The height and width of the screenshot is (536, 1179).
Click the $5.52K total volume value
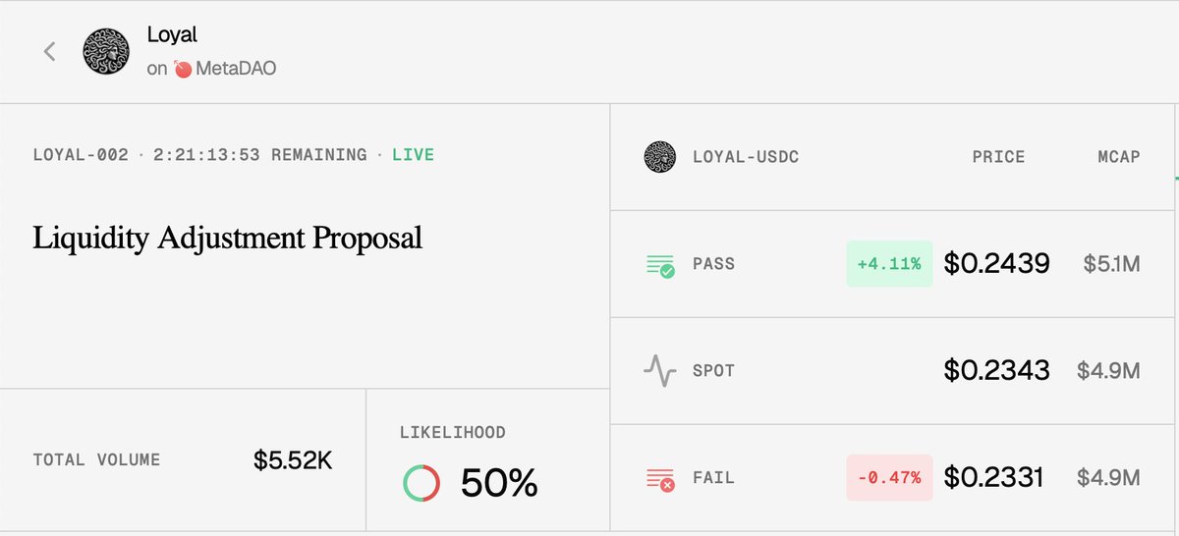coord(293,459)
